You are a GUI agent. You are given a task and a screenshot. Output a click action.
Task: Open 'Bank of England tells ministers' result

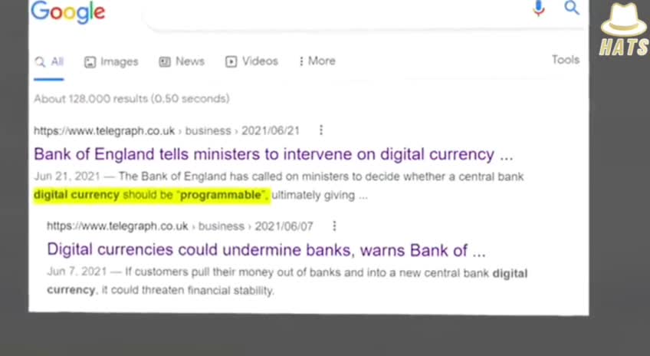tap(274, 154)
